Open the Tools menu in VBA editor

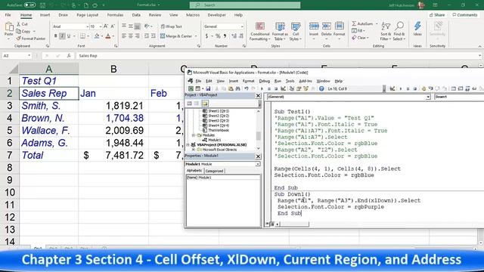(290, 81)
